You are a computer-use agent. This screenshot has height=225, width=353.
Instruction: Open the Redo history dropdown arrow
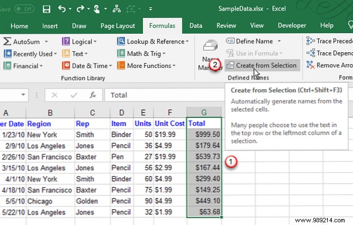[x=88, y=9]
